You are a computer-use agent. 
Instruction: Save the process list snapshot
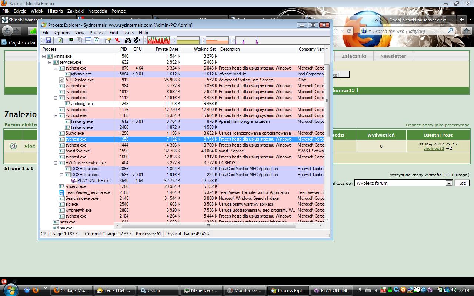point(48,40)
